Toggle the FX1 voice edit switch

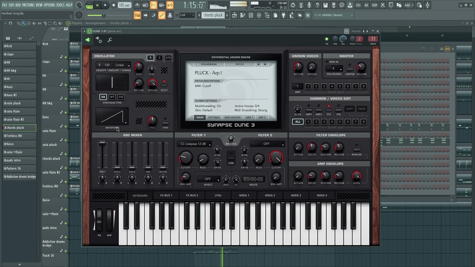[x=329, y=110]
